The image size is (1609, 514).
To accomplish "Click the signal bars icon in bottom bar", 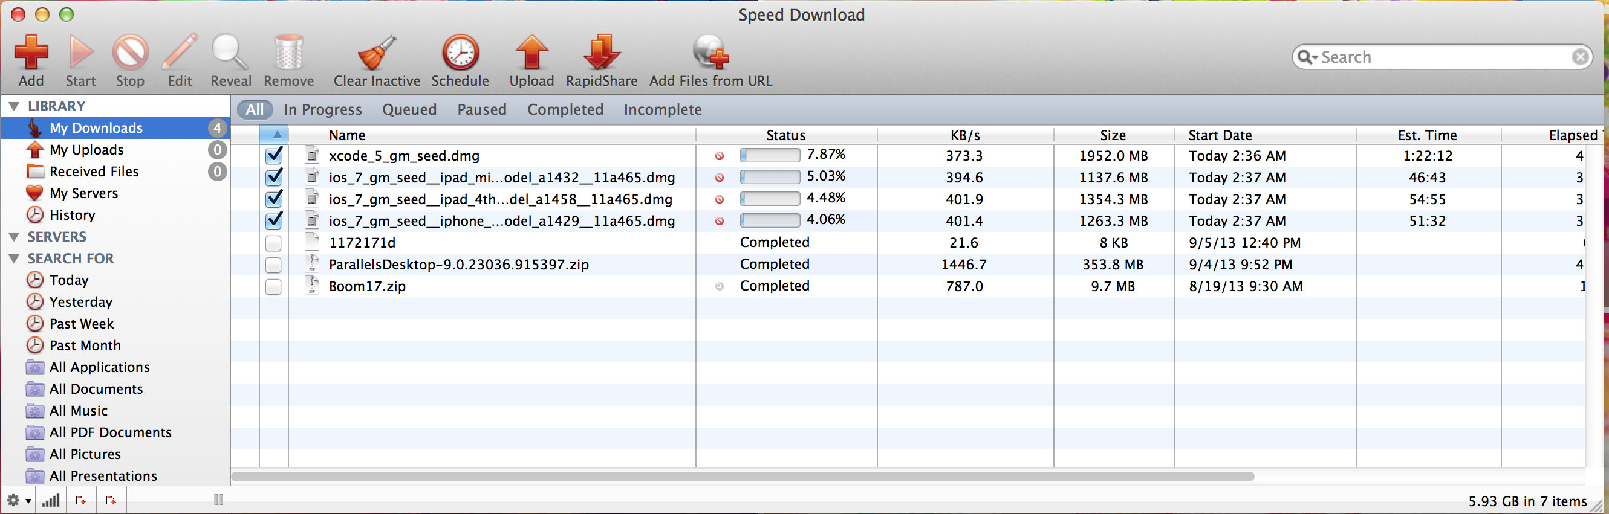I will pos(51,500).
